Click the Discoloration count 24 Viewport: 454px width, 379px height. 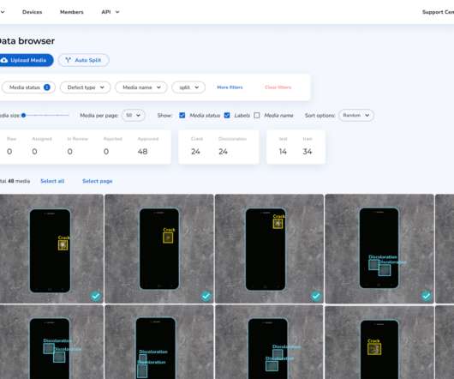(x=223, y=152)
